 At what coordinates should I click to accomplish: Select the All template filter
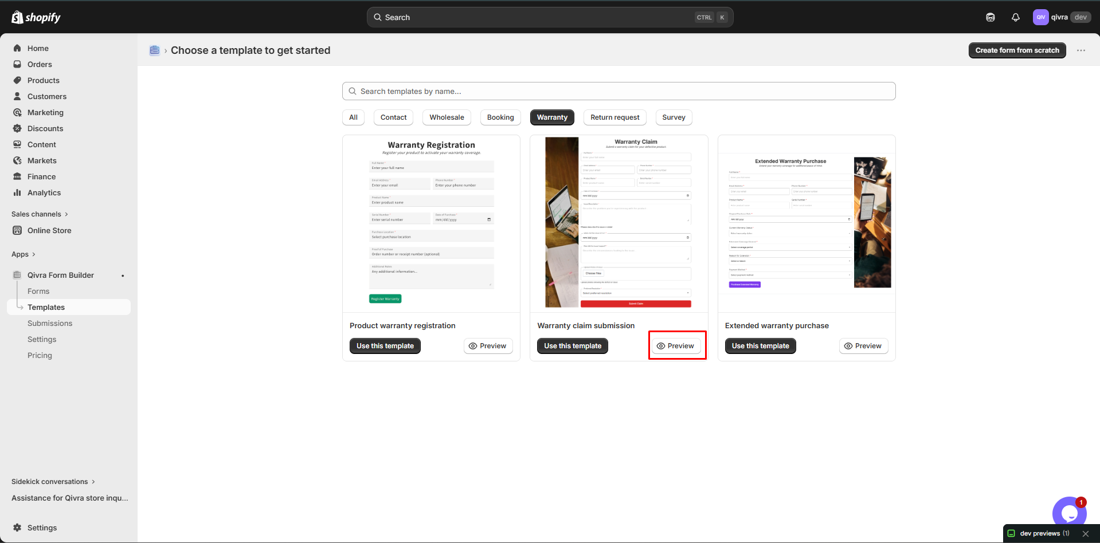tap(353, 117)
